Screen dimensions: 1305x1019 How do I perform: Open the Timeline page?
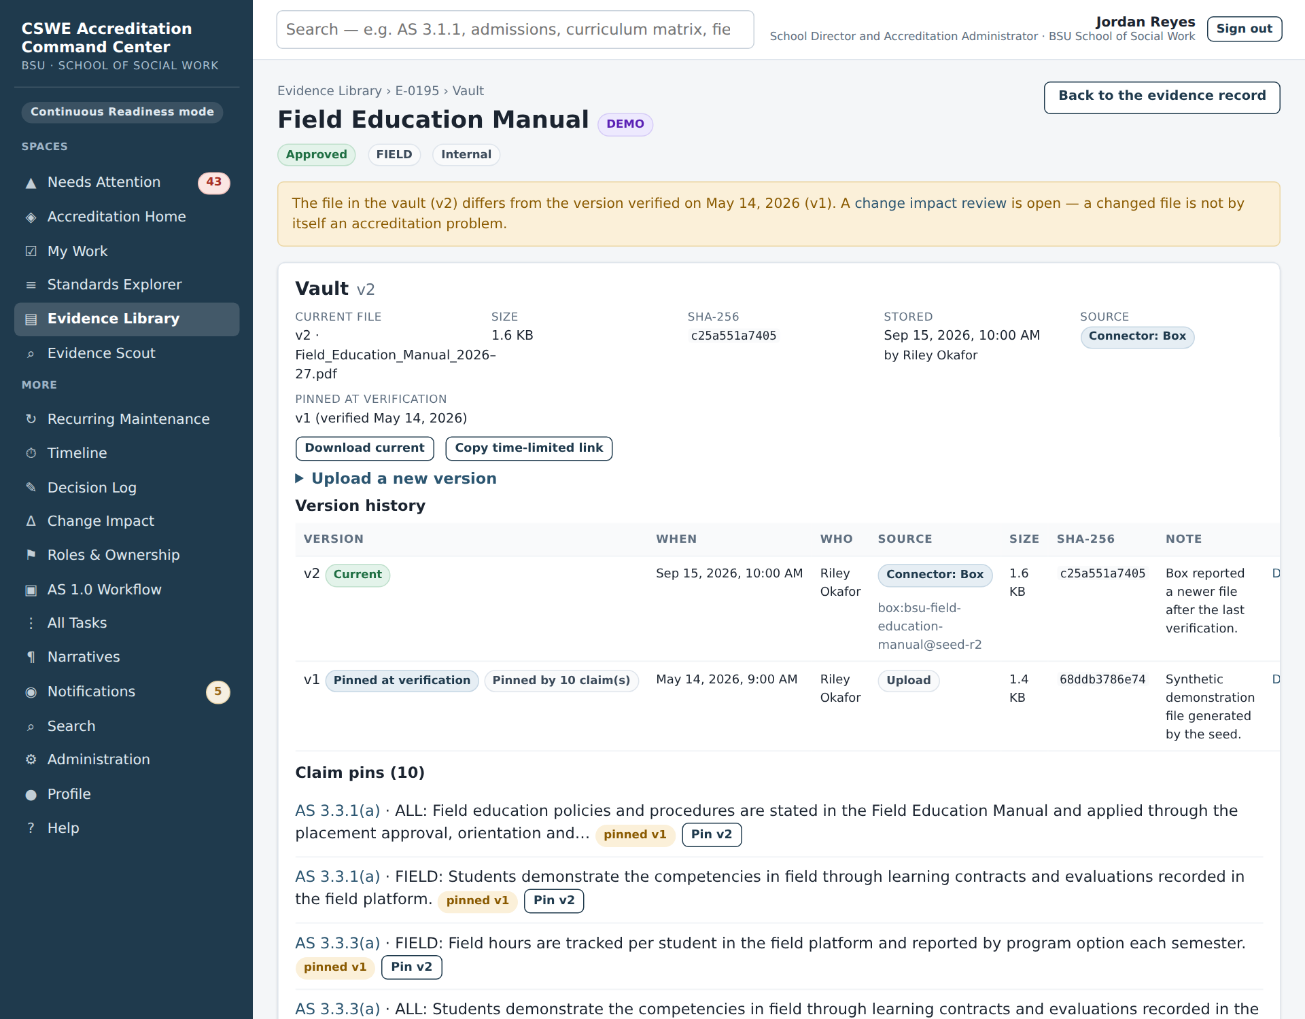(126, 453)
